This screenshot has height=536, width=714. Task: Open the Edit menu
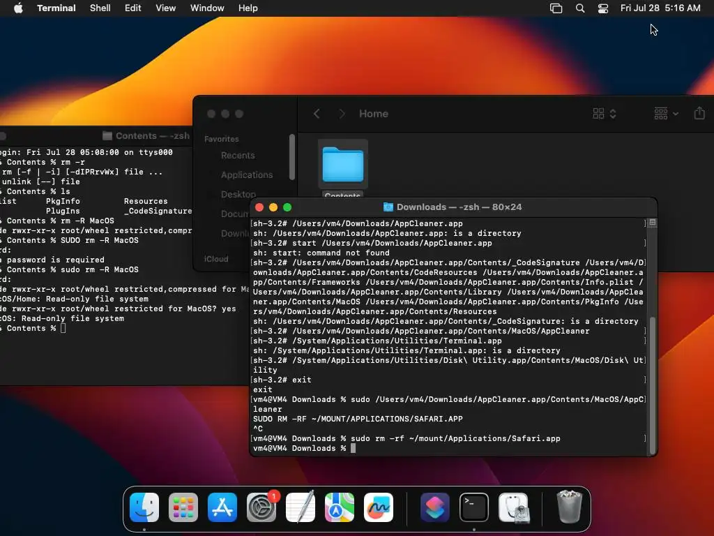(x=133, y=8)
